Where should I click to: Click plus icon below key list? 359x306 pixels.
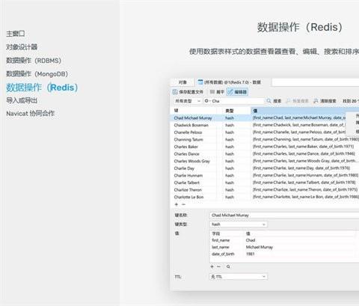177,204
